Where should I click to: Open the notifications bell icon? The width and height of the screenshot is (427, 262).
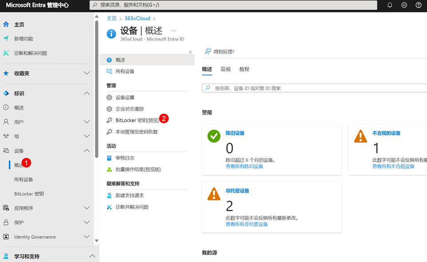(x=390, y=5)
